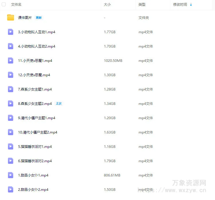Click the 文件名 column header

click(16, 5)
